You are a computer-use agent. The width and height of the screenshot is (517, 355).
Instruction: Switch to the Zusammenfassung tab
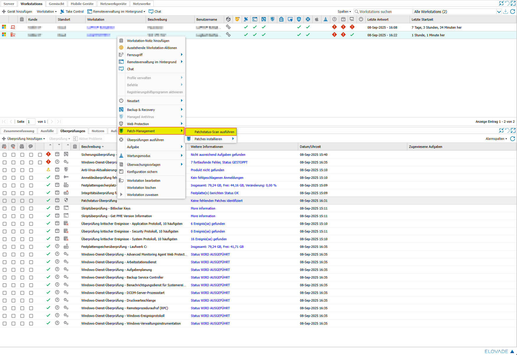19,131
